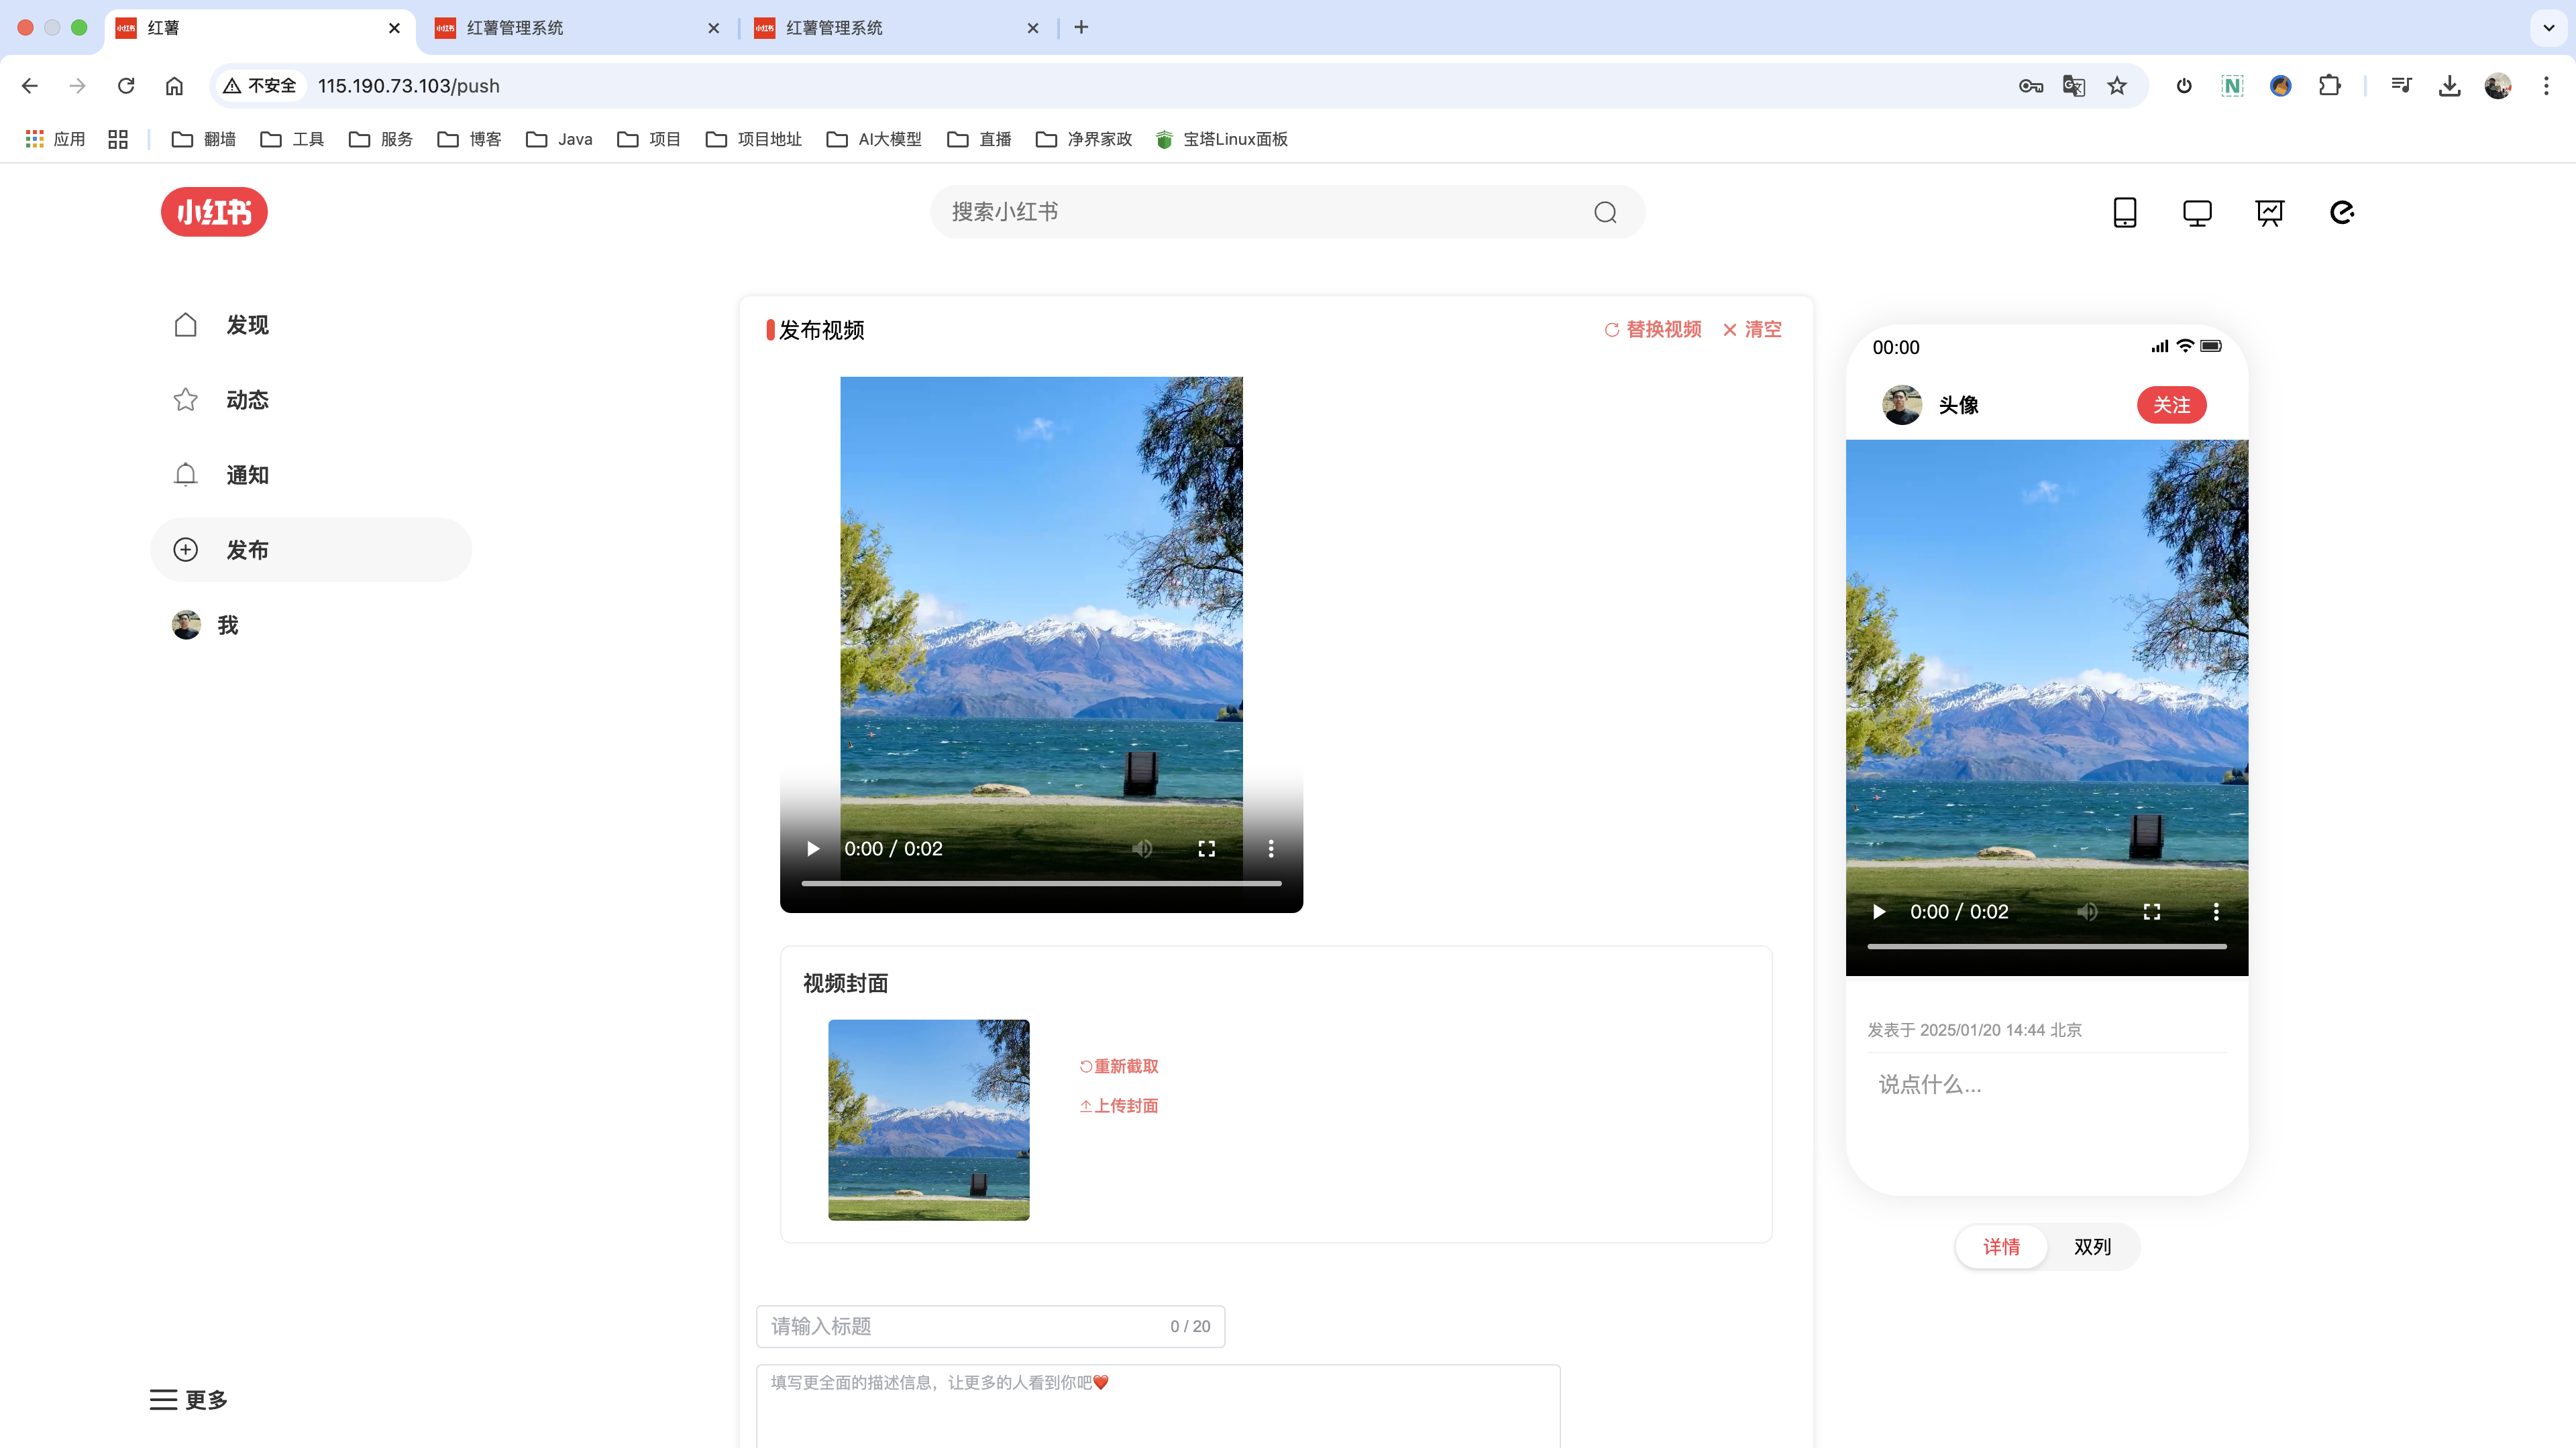Click the phone preview icon in header
The image size is (2576, 1448).
pyautogui.click(x=2124, y=212)
